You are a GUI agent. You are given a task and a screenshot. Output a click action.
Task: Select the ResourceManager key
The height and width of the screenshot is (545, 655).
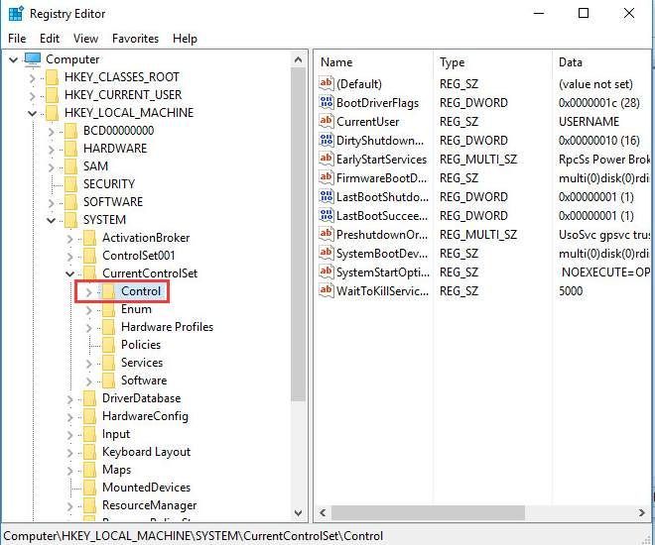click(x=149, y=505)
